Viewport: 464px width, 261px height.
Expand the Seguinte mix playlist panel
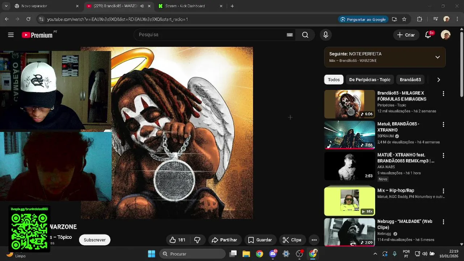point(438,57)
